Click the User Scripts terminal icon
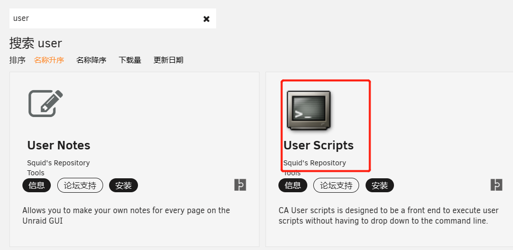 (x=308, y=111)
